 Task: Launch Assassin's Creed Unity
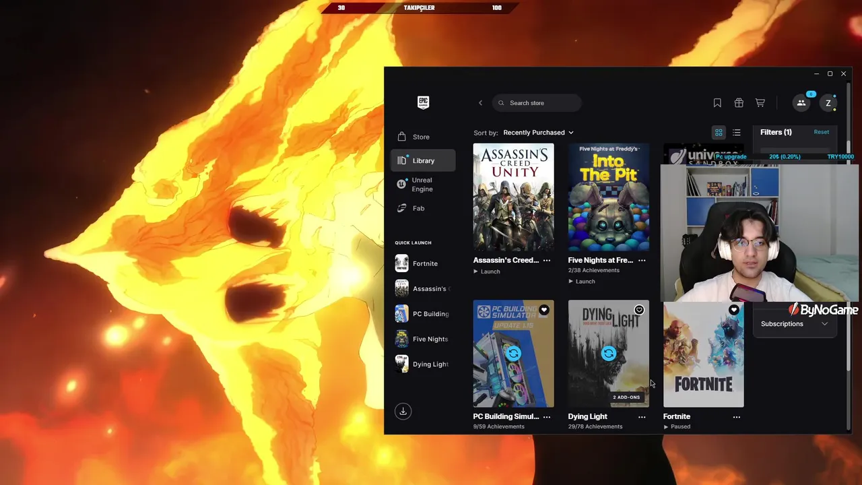click(487, 271)
